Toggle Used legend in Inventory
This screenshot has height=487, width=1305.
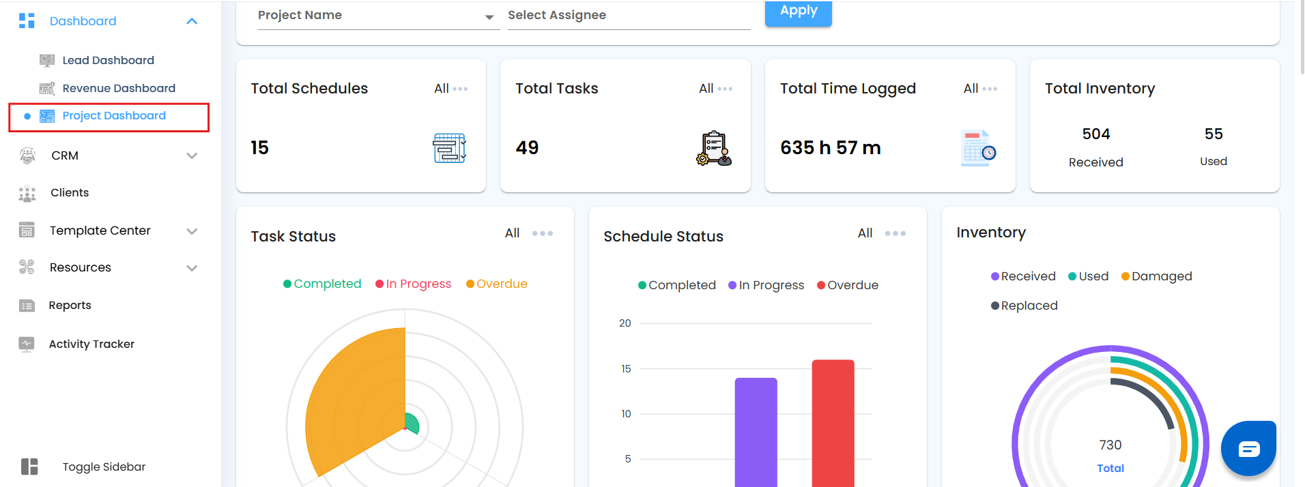[x=1089, y=276]
